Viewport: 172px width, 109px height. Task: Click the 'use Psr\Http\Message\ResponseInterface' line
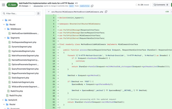pos(80,30)
